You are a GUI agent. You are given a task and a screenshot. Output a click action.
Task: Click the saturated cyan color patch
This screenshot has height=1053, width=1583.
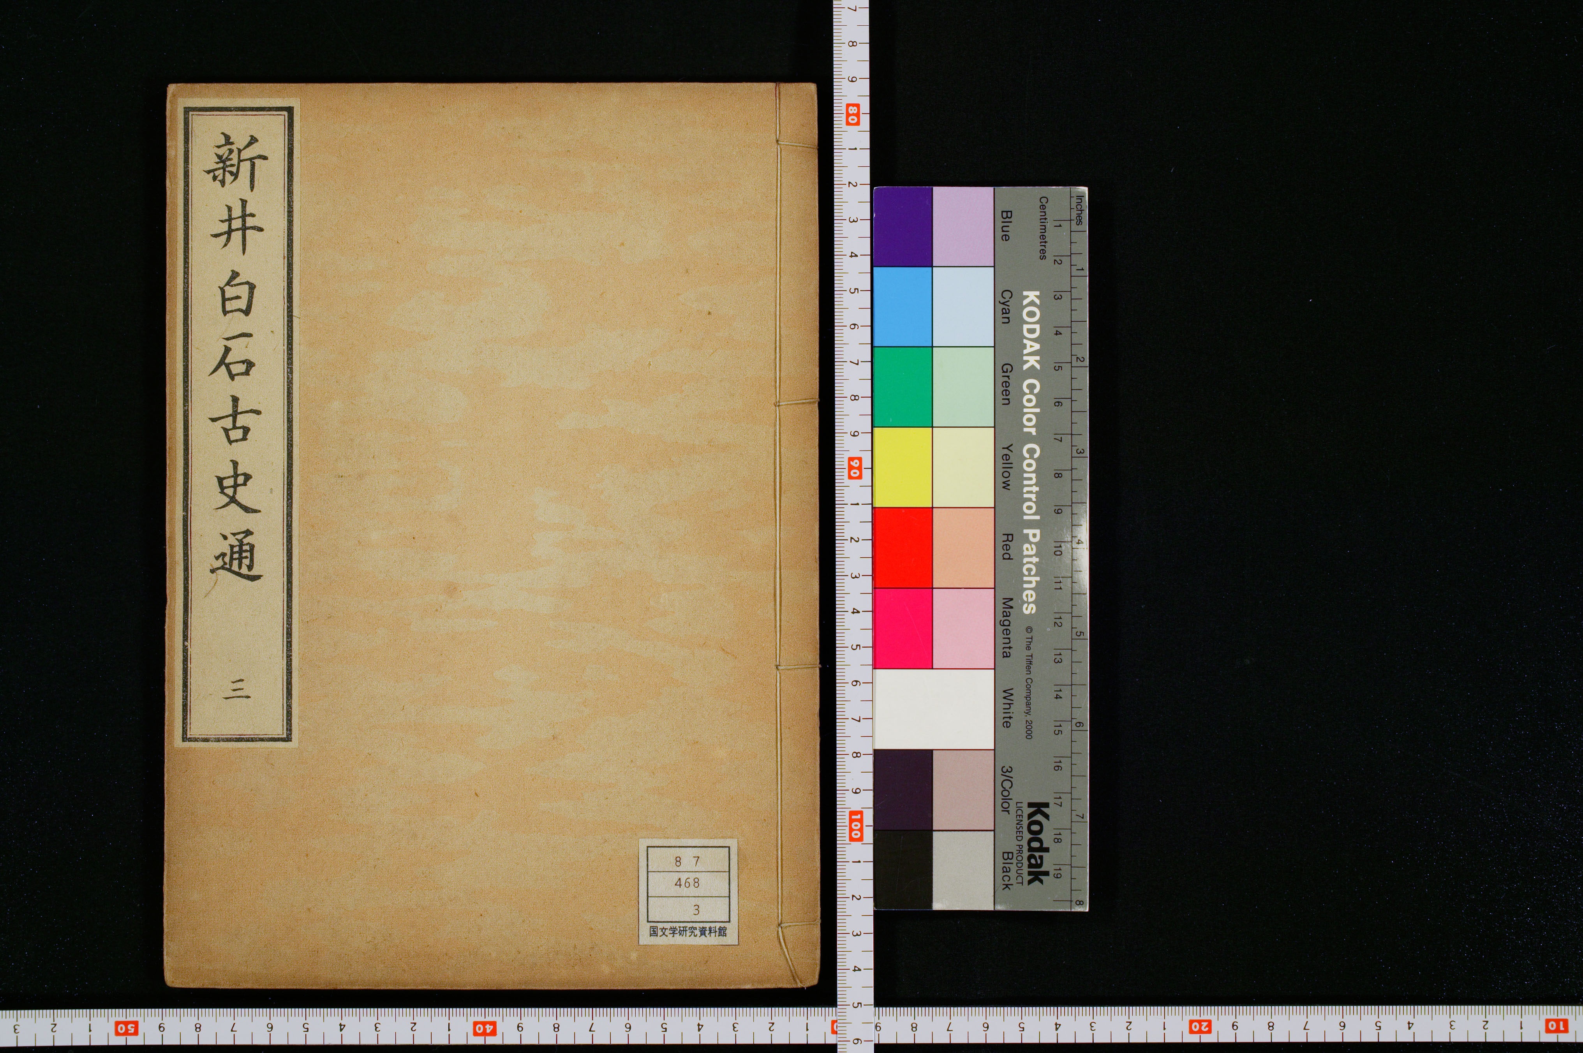pyautogui.click(x=902, y=306)
